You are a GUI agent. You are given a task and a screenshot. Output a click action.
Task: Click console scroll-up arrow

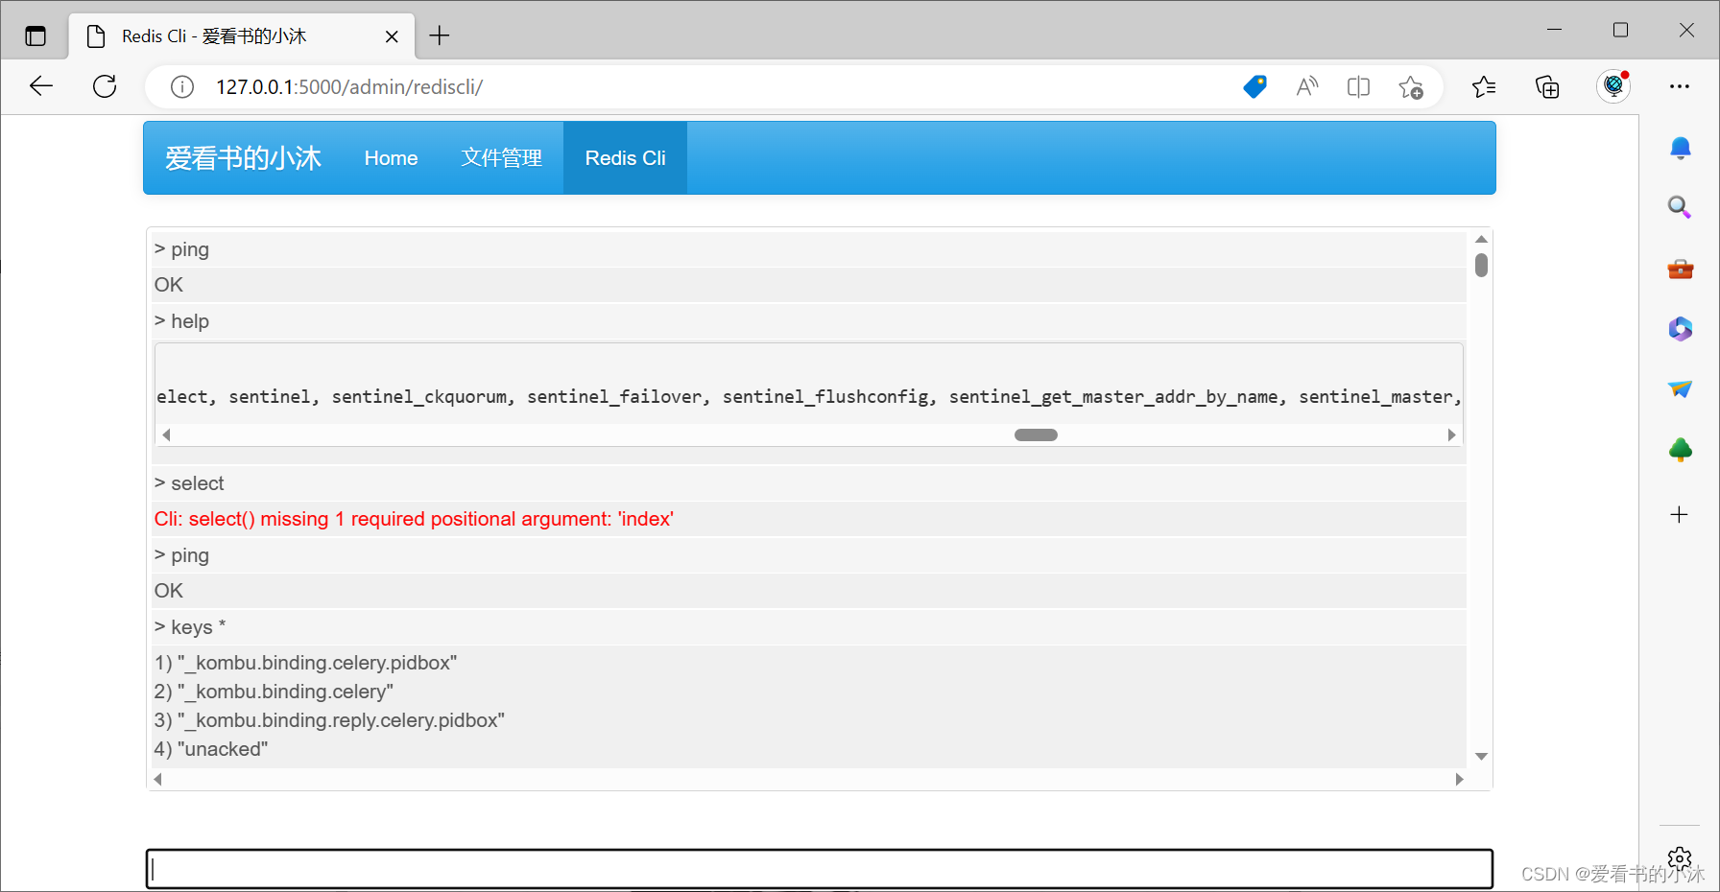point(1481,239)
